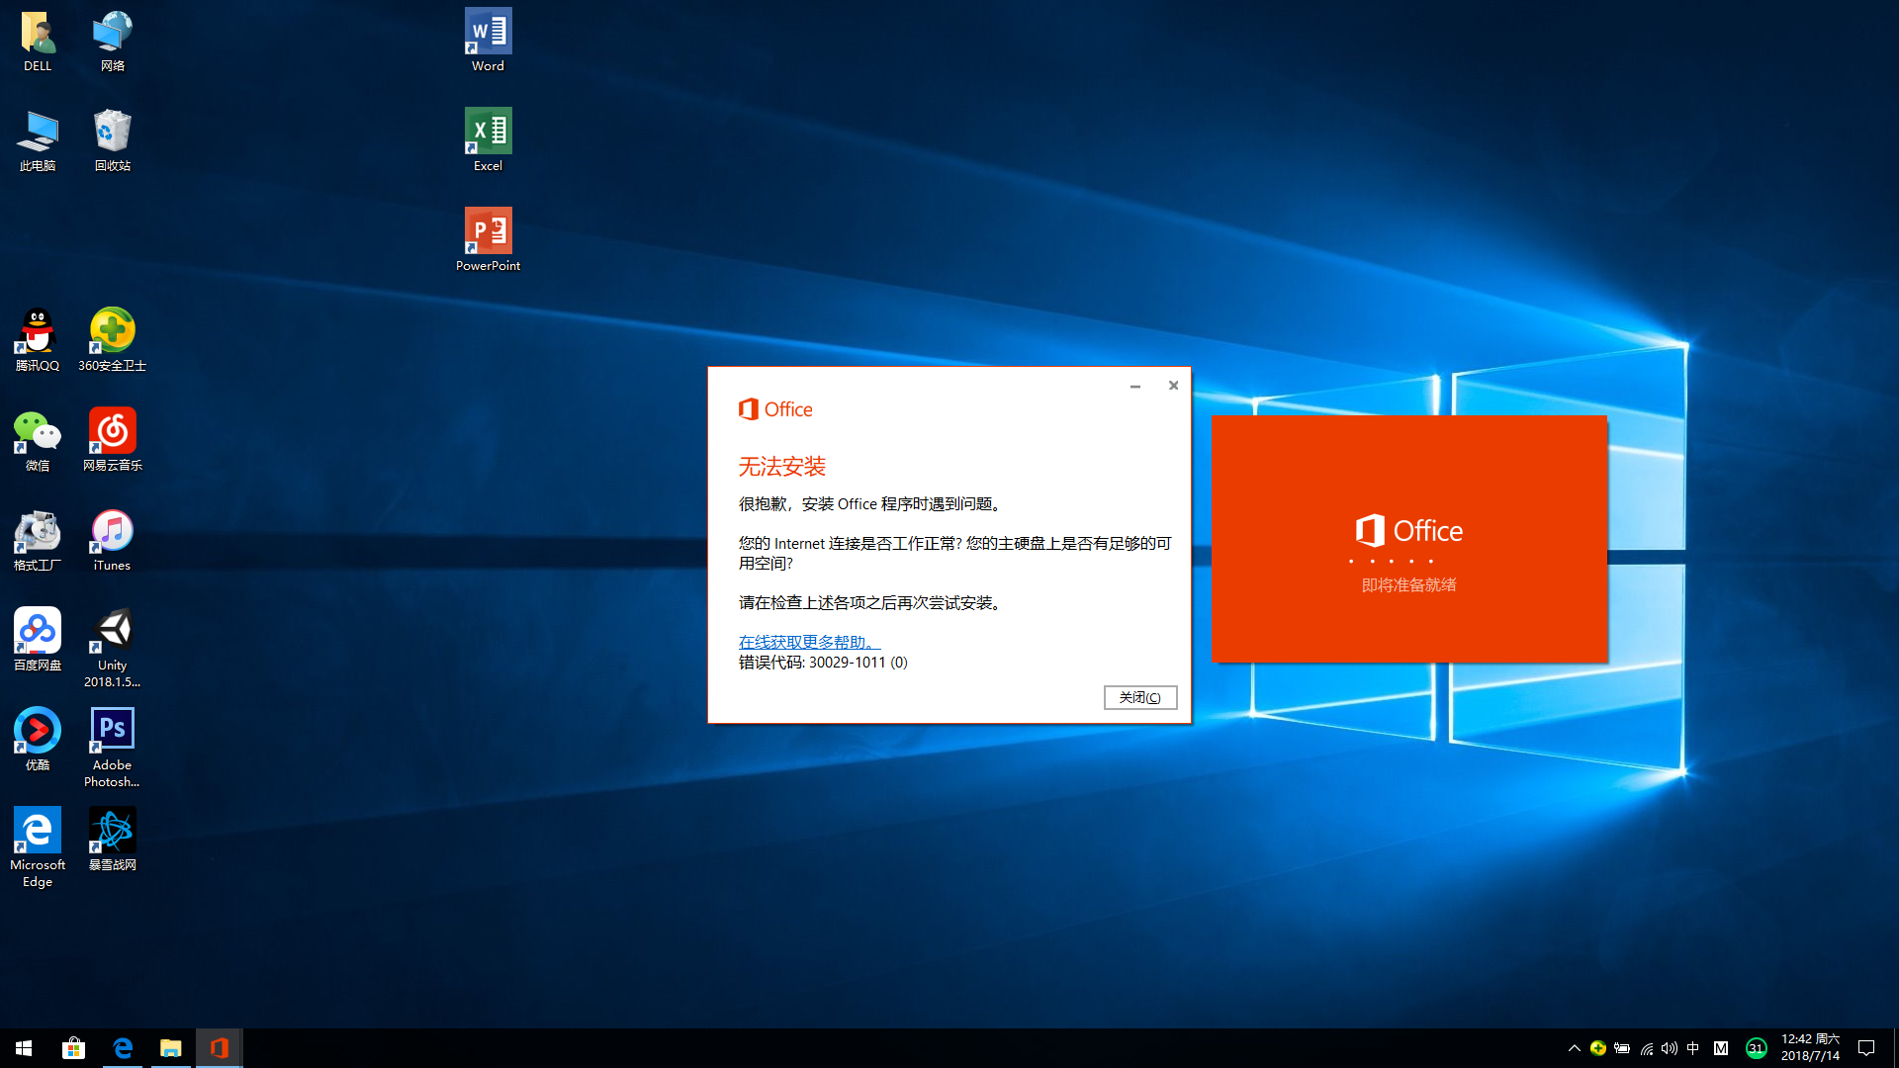Launch the Excel desktop shortcut

click(488, 141)
